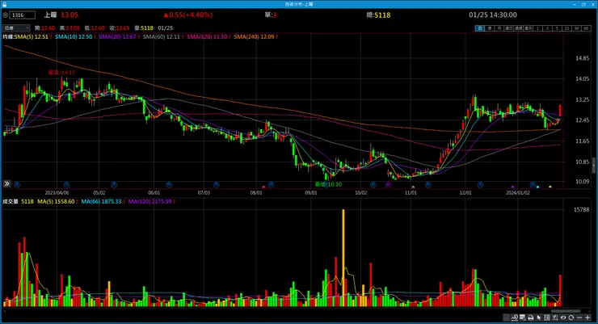
Task: Switch to the 15-minute chart button
Action: (x=566, y=28)
